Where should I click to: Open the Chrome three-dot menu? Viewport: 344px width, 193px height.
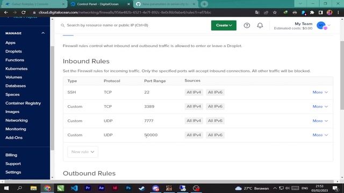[338, 12]
